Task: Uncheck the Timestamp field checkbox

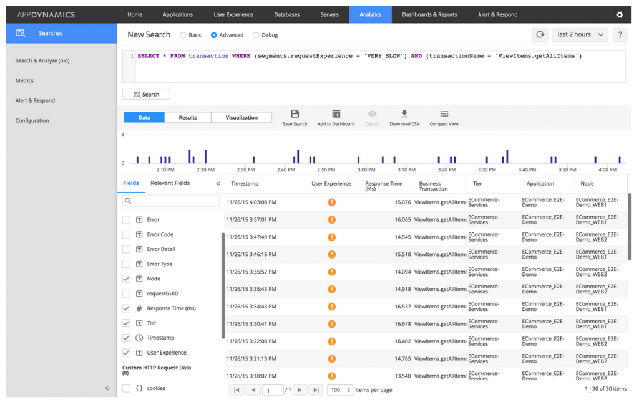Action: [x=126, y=338]
